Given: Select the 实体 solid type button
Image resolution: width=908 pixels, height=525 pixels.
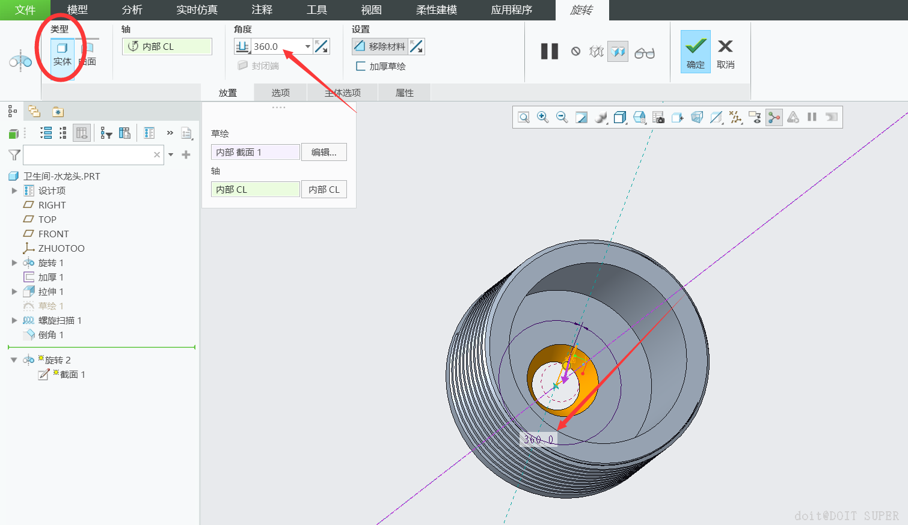Looking at the screenshot, I should click(62, 54).
